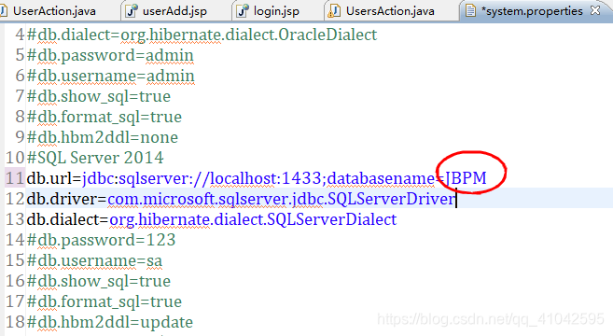The width and height of the screenshot is (613, 336).
Task: Close the system.properties tab
Action: pyautogui.click(x=595, y=10)
